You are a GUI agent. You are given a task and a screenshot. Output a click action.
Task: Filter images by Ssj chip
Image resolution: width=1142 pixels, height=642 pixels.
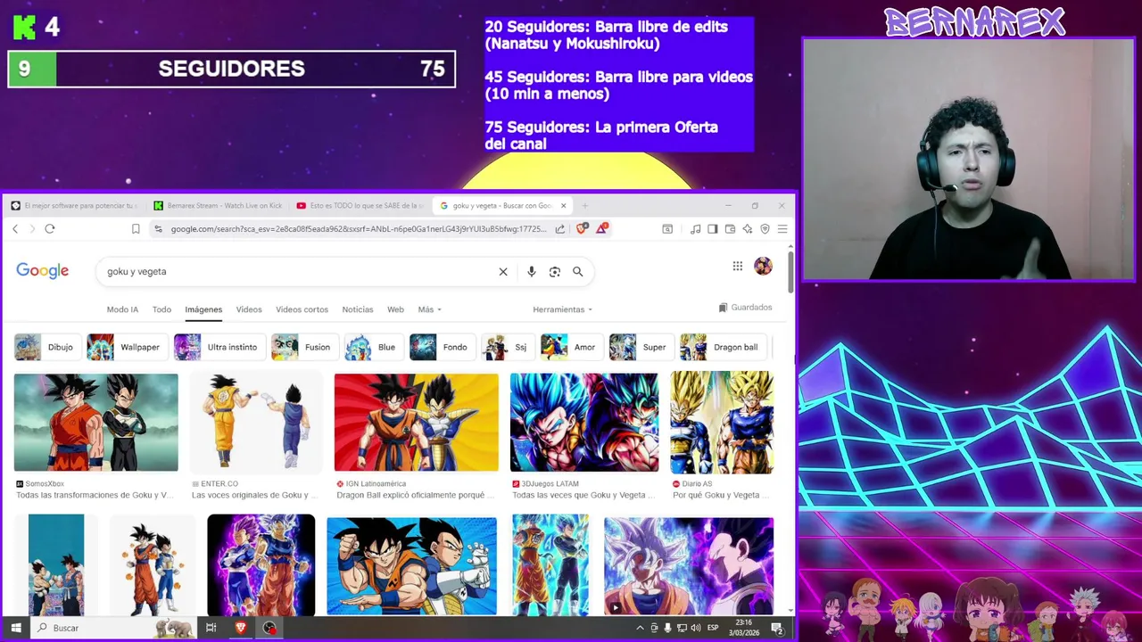(x=509, y=347)
